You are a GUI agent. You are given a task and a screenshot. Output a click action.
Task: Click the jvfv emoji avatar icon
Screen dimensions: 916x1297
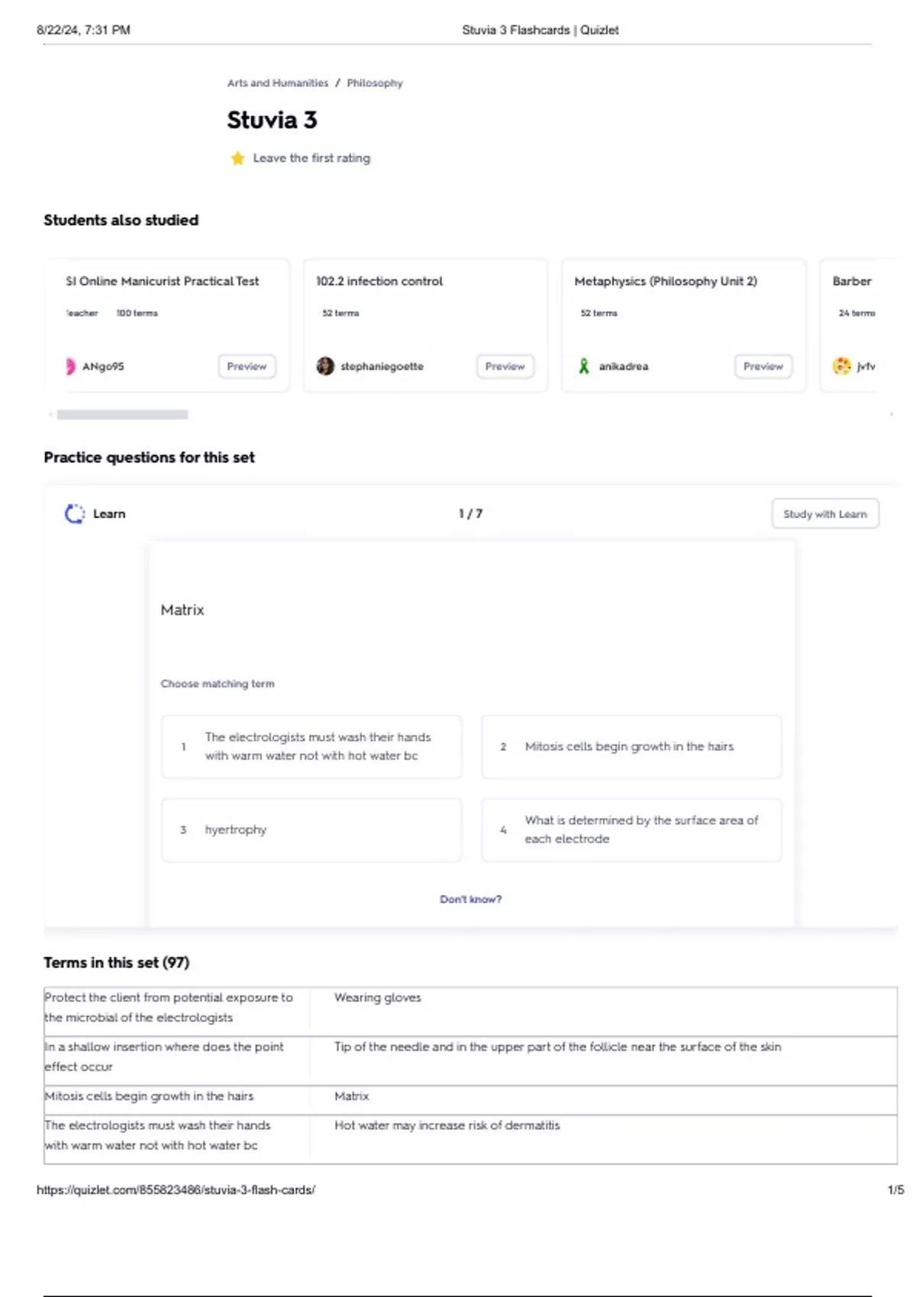click(x=842, y=366)
